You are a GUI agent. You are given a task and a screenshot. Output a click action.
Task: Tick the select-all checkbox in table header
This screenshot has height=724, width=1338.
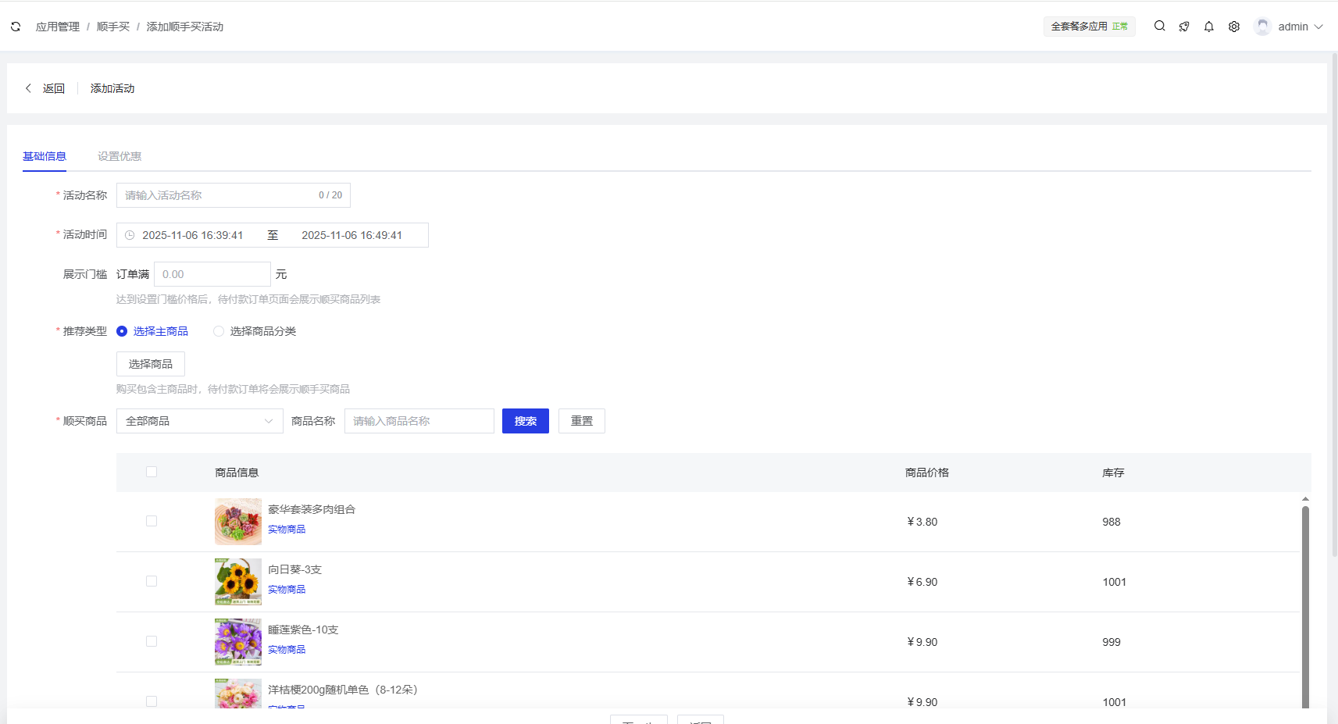click(152, 472)
